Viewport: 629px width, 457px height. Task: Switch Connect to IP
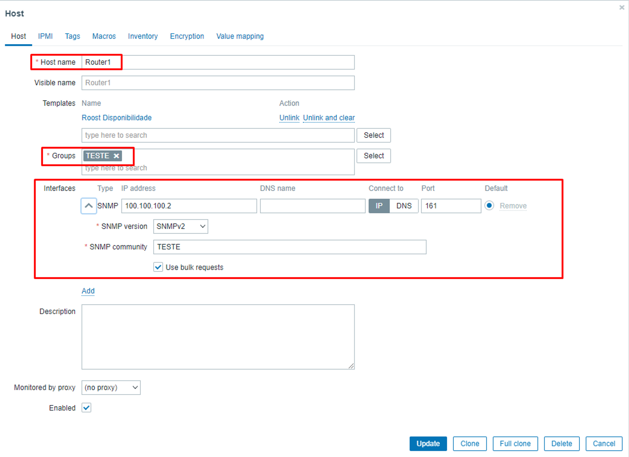[379, 206]
